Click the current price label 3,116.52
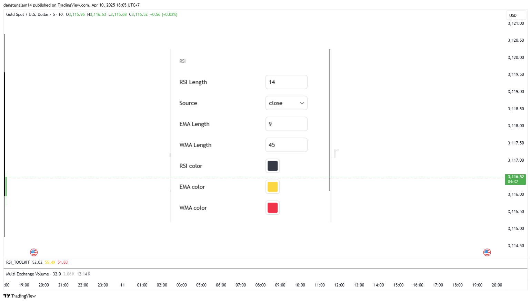Viewport: 531px width, 302px height. 515,179
